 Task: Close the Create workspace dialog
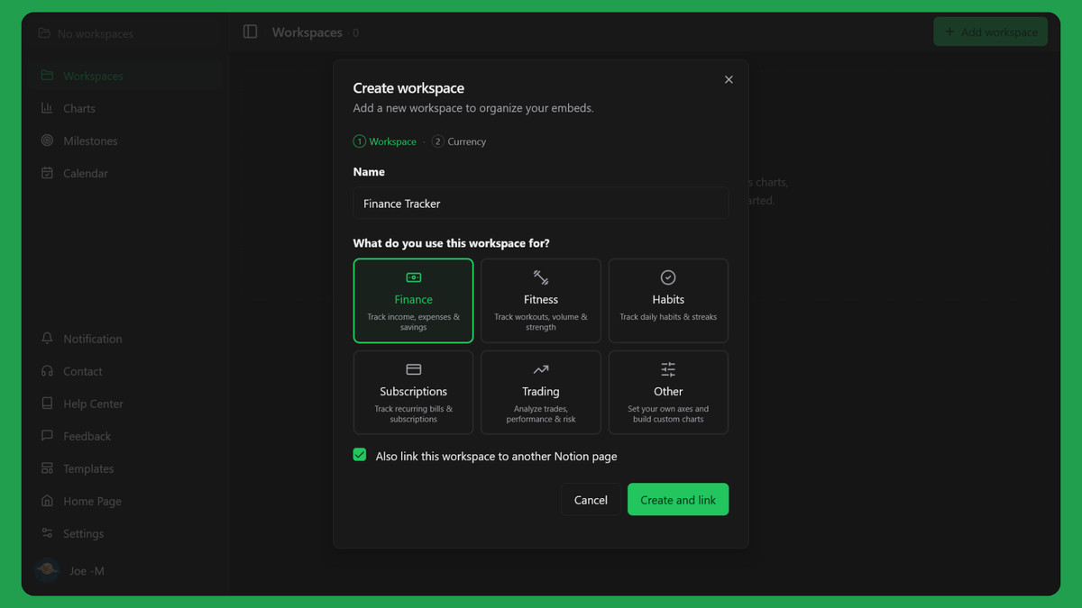pos(729,79)
